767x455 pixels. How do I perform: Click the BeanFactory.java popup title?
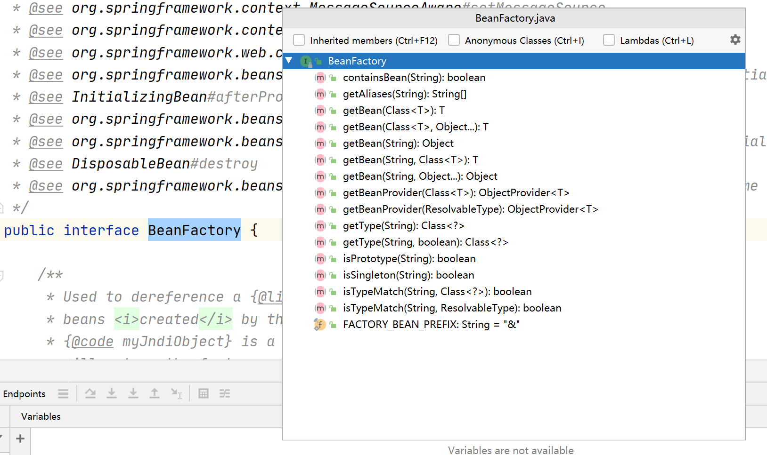(x=515, y=18)
